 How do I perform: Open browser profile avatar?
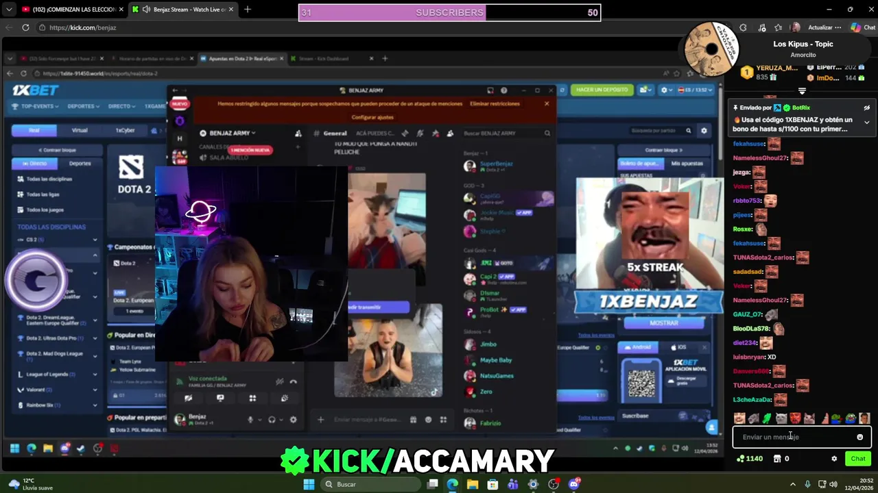pos(796,27)
